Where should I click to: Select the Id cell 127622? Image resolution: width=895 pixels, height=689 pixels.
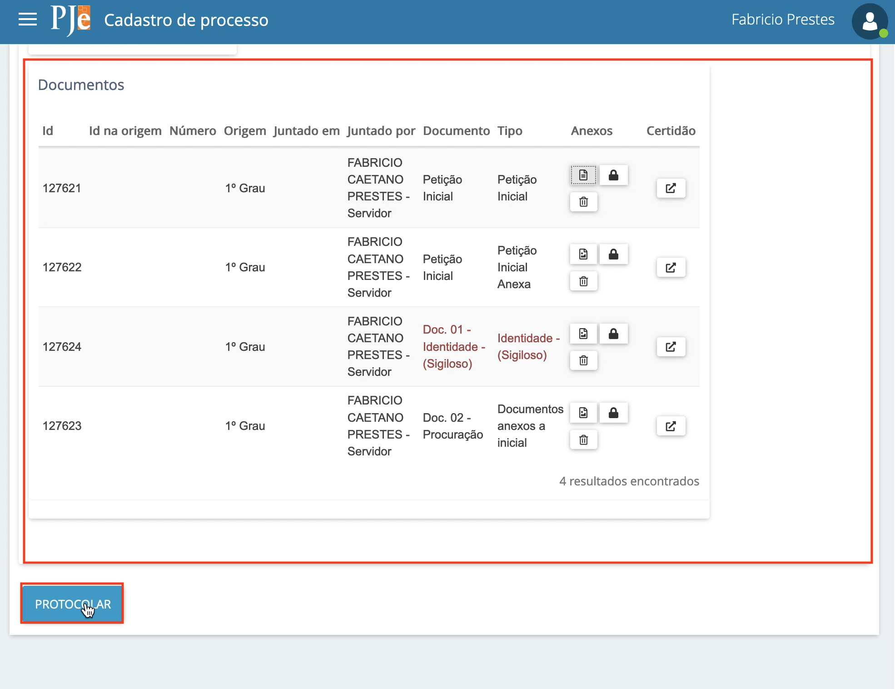pyautogui.click(x=62, y=267)
